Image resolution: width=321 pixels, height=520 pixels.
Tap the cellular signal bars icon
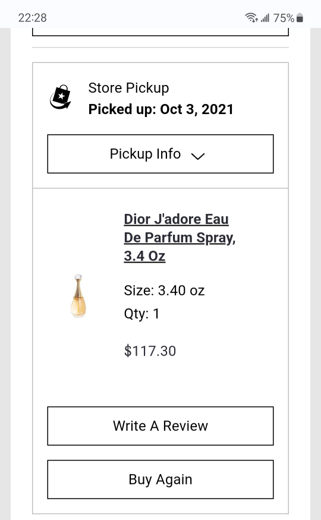tap(265, 18)
